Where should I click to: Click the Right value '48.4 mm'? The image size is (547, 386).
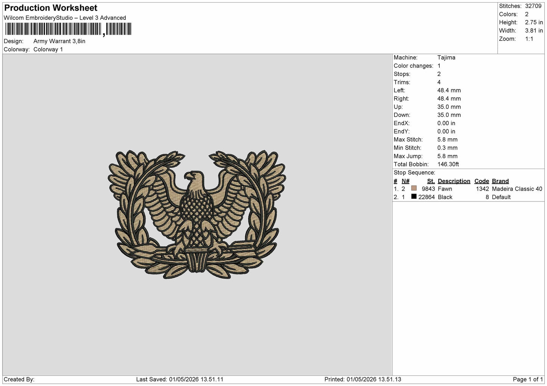[449, 99]
